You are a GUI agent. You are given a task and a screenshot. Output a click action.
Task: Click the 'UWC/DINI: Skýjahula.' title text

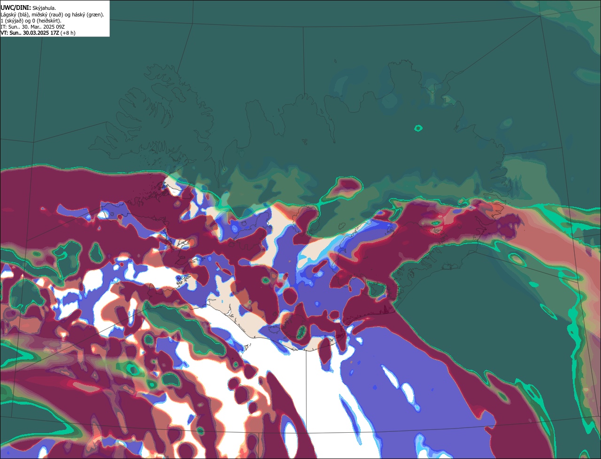click(x=28, y=8)
